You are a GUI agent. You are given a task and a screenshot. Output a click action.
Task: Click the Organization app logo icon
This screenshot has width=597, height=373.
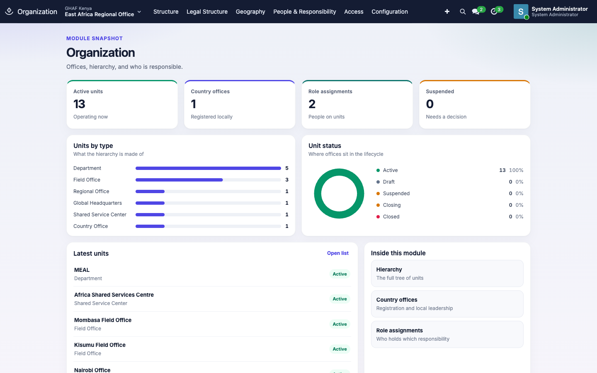(9, 12)
